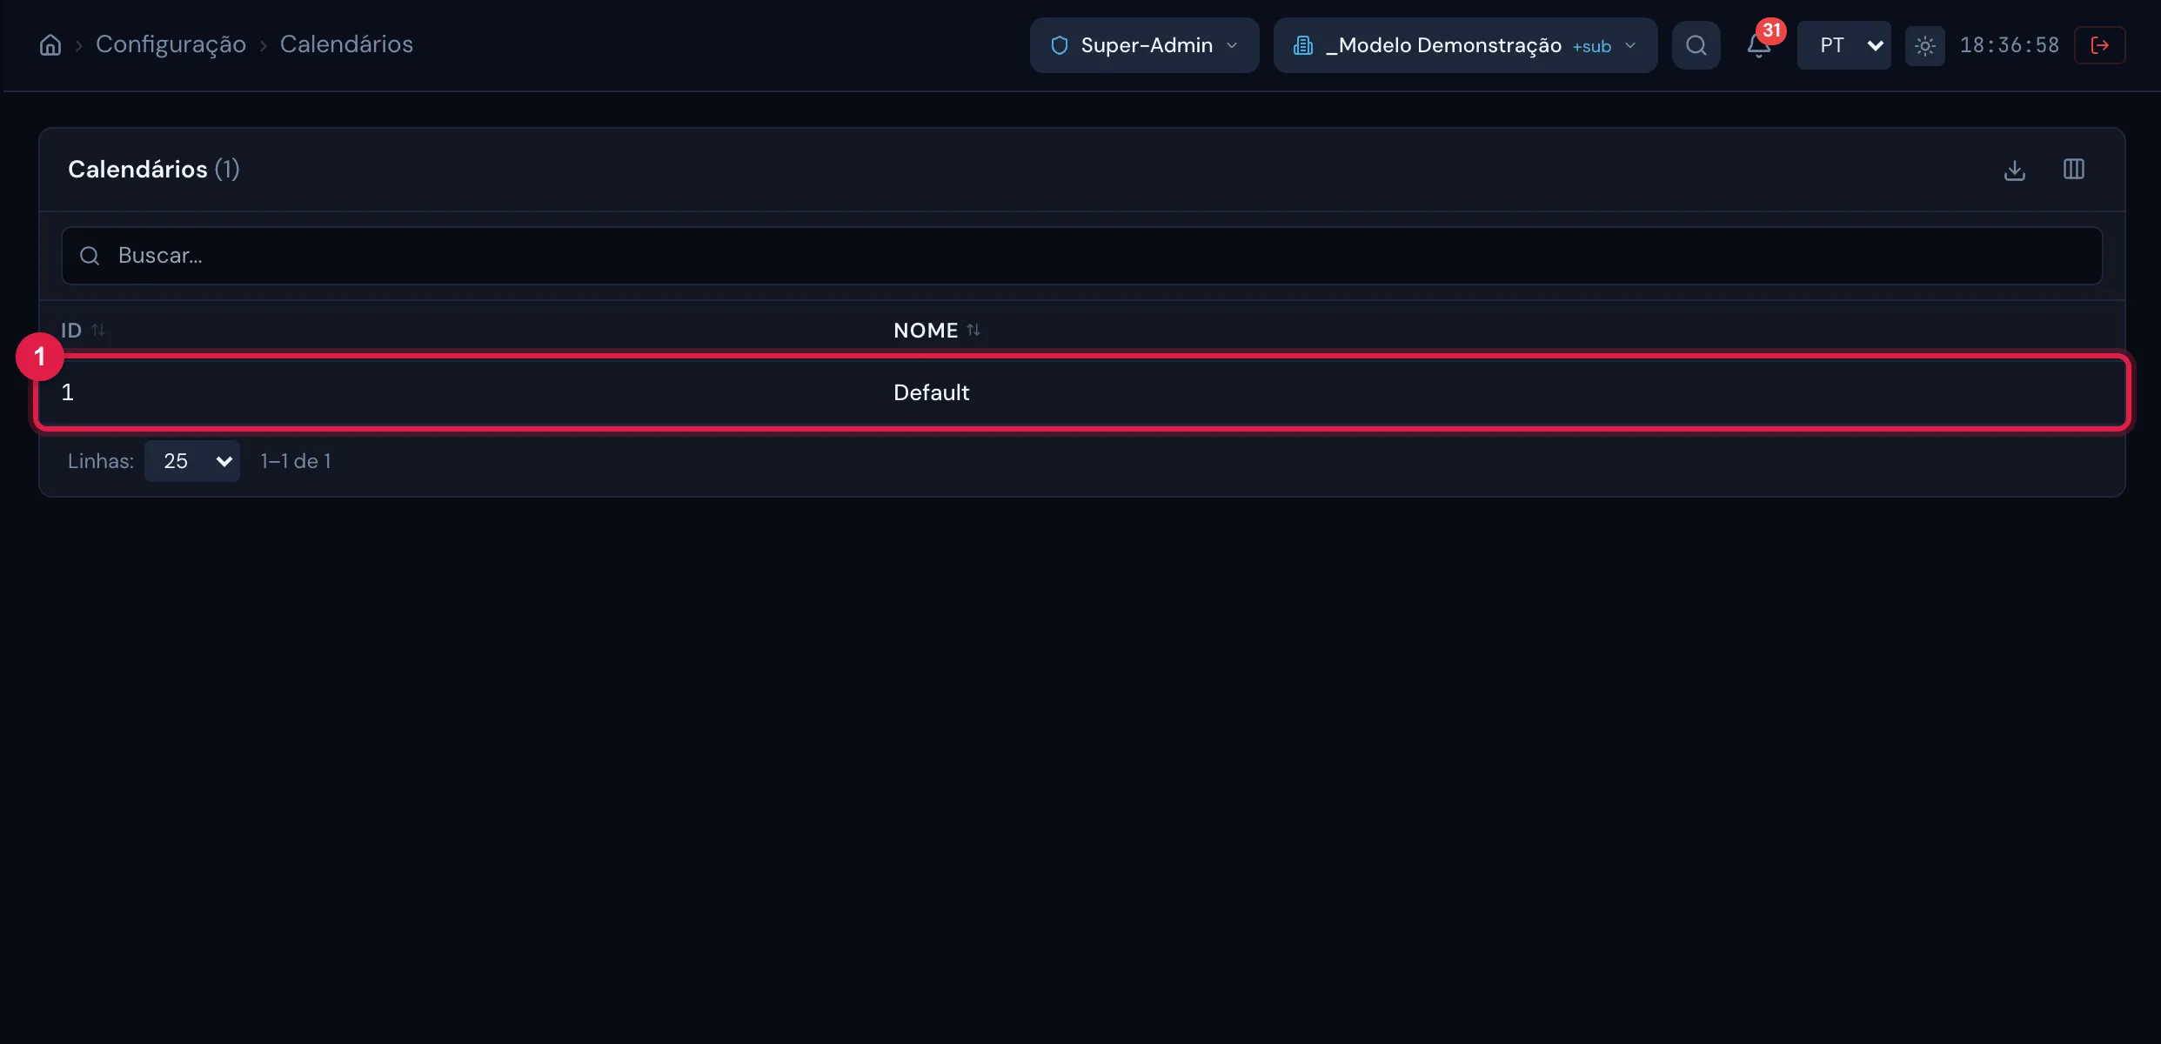This screenshot has height=1044, width=2161.
Task: Sort table by ID column
Action: [x=83, y=331]
